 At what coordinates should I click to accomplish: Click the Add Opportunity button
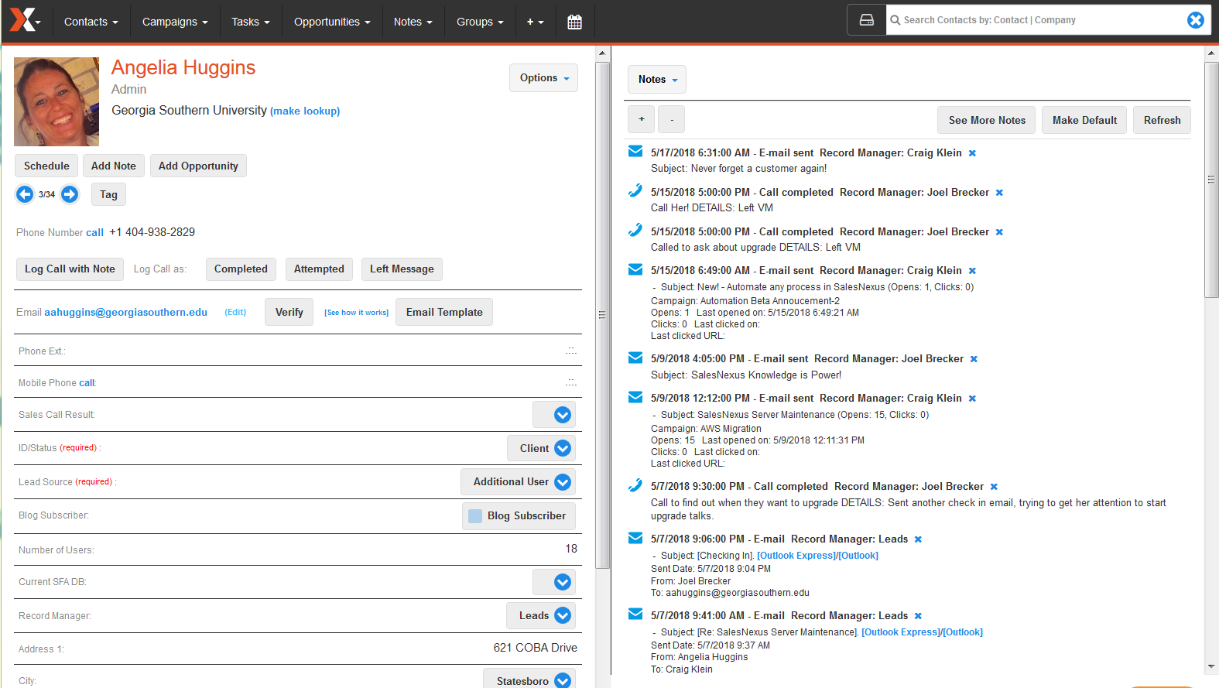(198, 166)
